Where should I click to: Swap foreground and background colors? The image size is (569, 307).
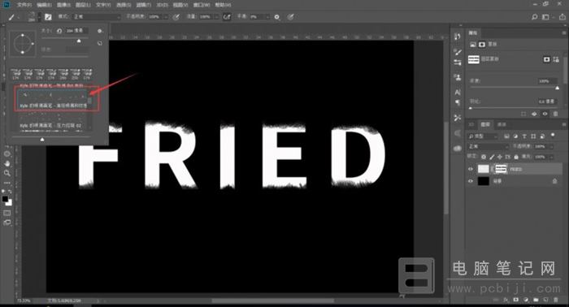coord(10,191)
